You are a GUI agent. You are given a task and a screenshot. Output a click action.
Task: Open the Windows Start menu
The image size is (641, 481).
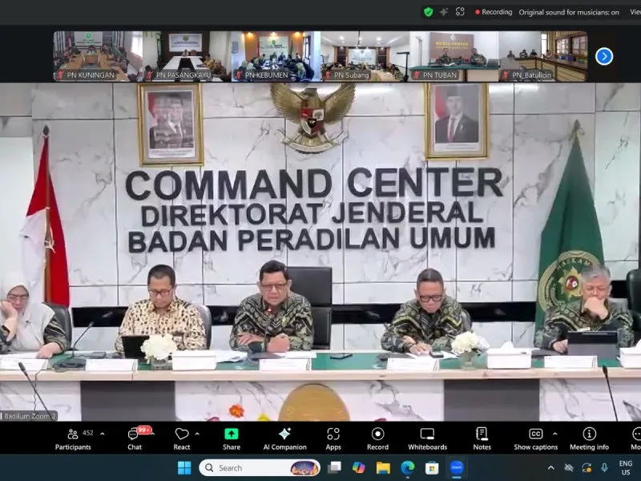coord(184,467)
